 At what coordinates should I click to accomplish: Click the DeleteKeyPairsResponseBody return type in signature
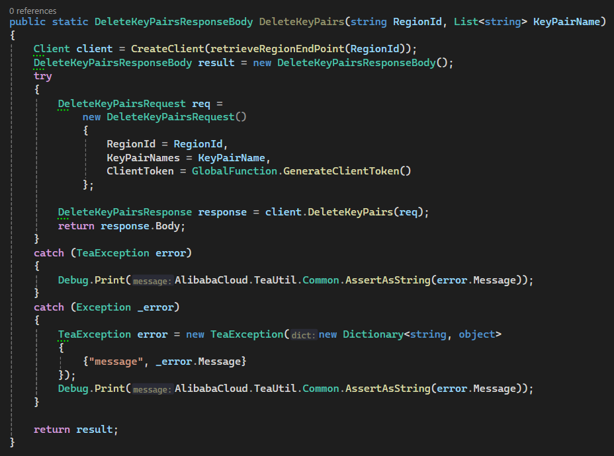click(x=173, y=22)
